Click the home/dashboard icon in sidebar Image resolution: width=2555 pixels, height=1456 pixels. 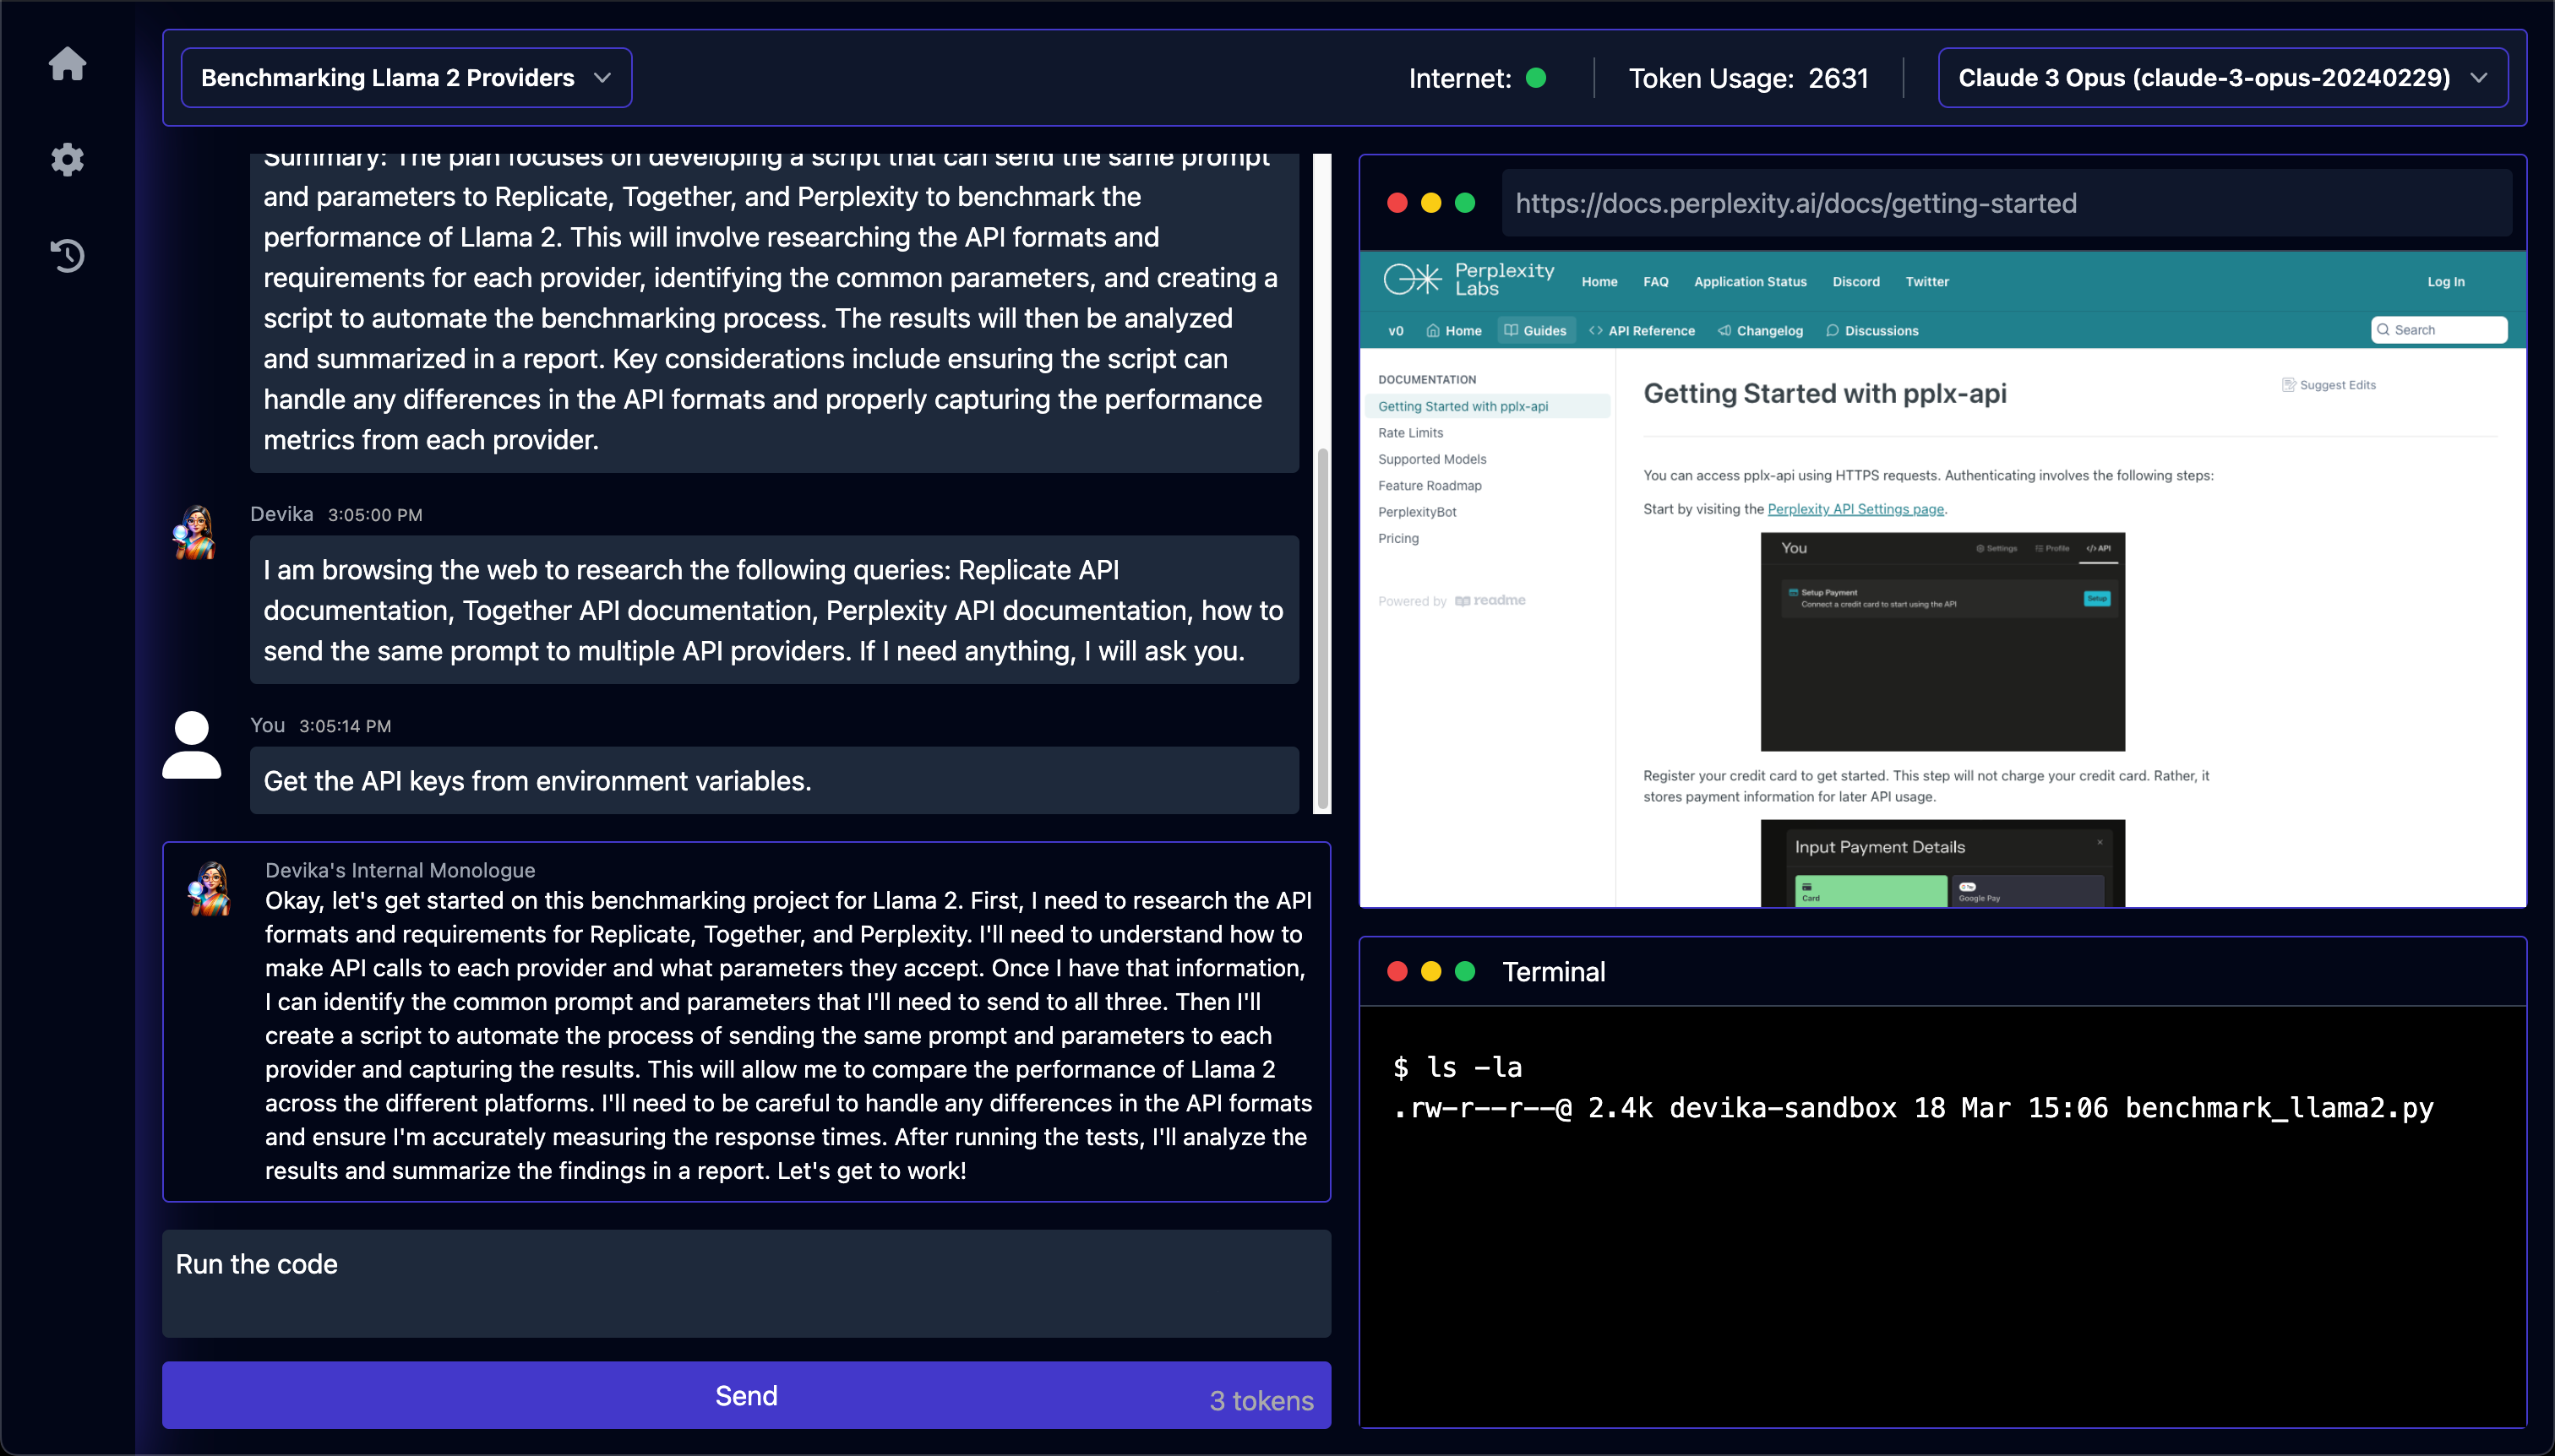tap(68, 63)
